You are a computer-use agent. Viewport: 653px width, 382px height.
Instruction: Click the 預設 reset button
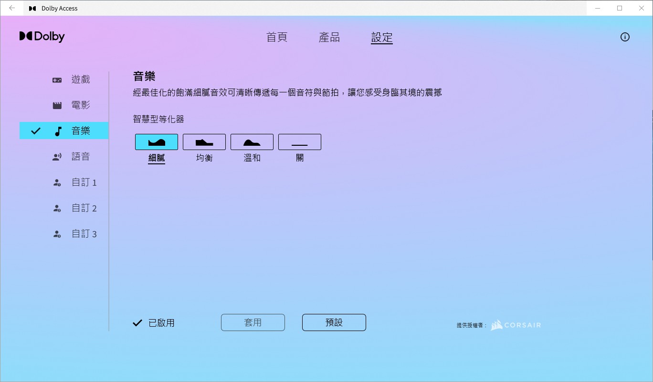[x=334, y=322]
